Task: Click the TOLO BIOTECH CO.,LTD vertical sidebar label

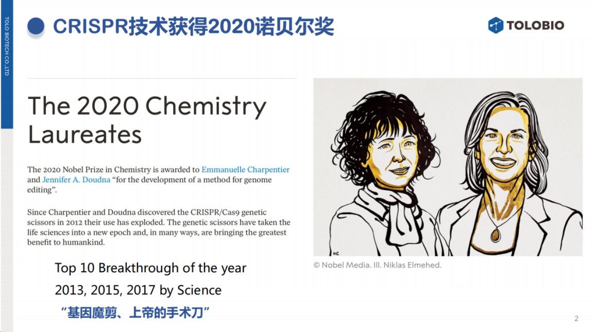Action: pos(7,46)
